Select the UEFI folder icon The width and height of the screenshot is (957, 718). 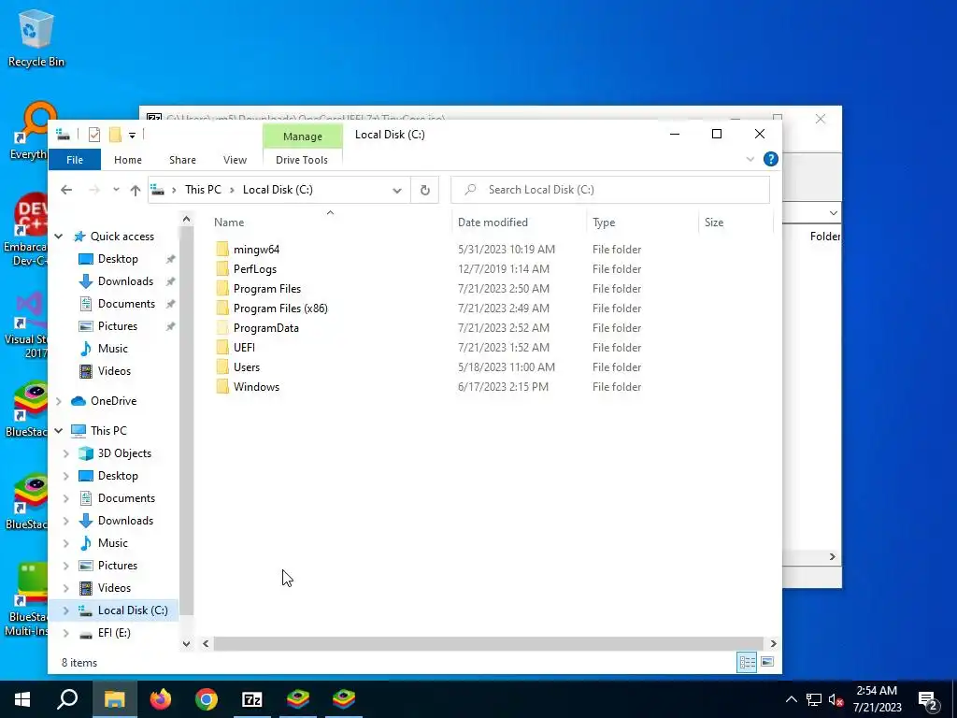[x=222, y=348]
